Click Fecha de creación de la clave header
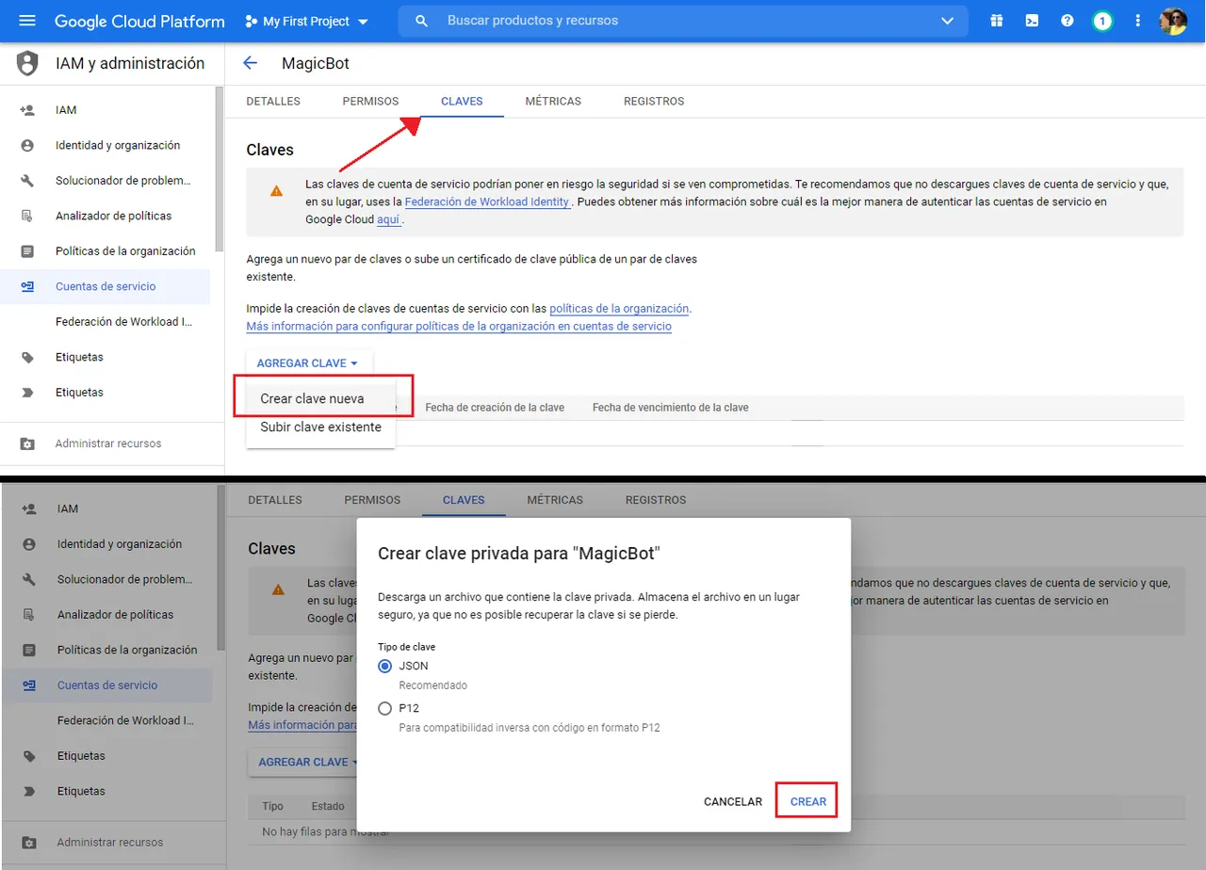The height and width of the screenshot is (870, 1206). 495,408
